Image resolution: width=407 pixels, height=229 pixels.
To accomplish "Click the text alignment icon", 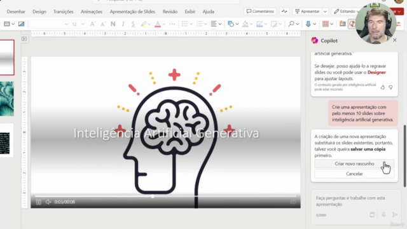I will [x=214, y=24].
